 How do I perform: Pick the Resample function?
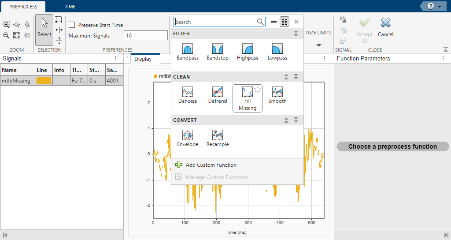(218, 138)
